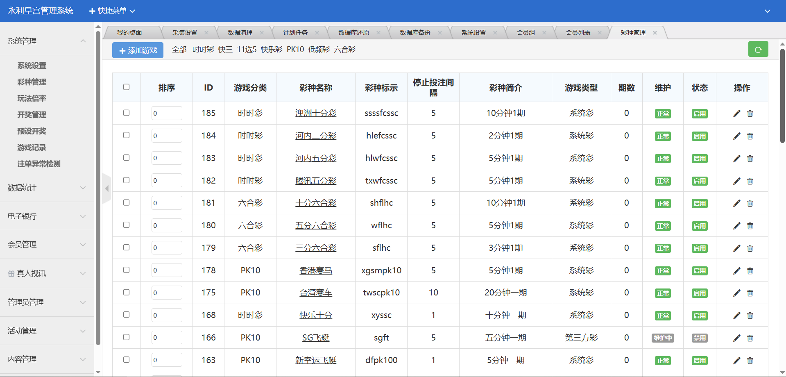Close the 采集设置 tab
The image size is (786, 377).
(x=206, y=33)
